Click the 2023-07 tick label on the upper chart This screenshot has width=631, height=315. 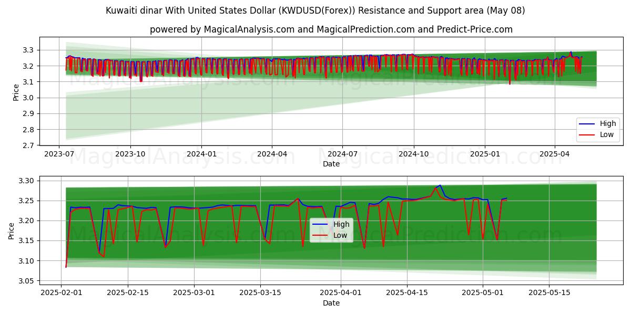[x=59, y=154]
